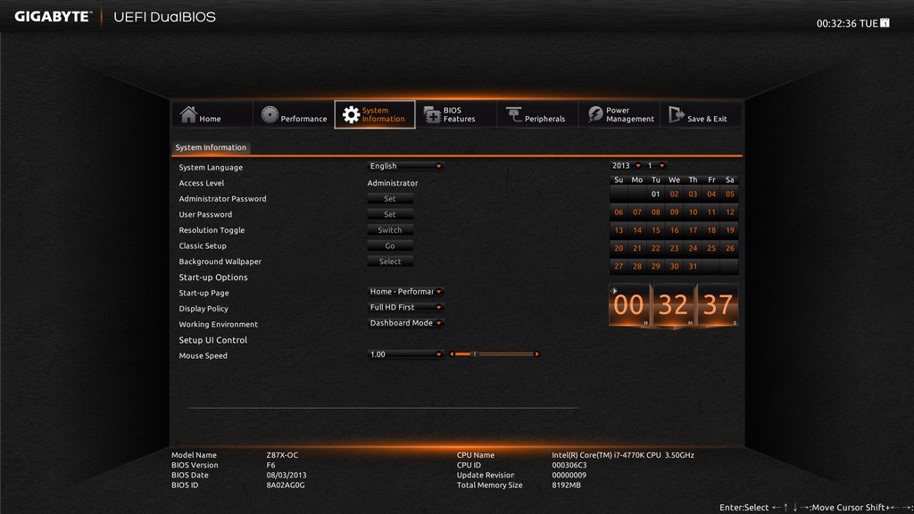Click the Model Name value Z87X-OC

tap(282, 455)
